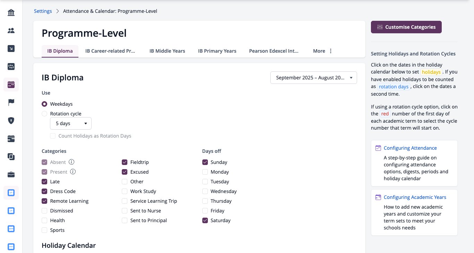Click the diagonal arrow icon in sidebar
Image resolution: width=474 pixels, height=253 pixels.
coord(11,49)
